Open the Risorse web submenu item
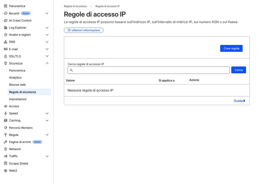259x184 pixels. [x=17, y=85]
